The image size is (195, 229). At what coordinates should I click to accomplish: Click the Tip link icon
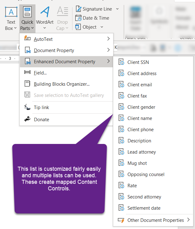[27, 107]
